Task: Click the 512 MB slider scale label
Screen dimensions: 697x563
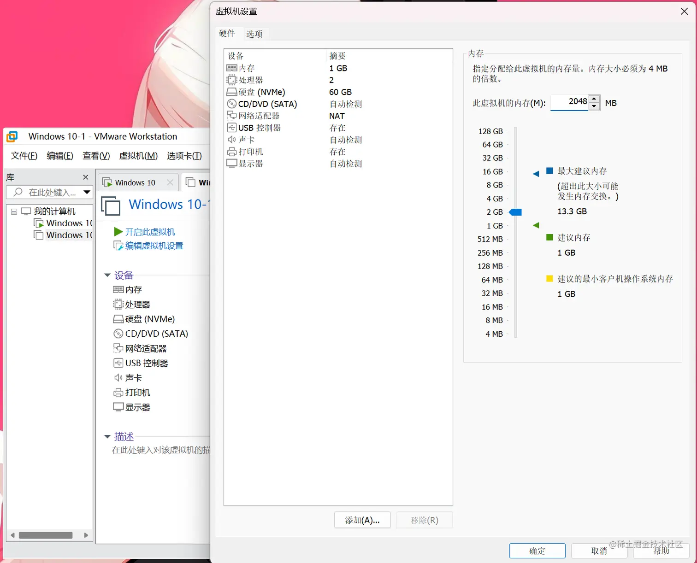Action: coord(490,239)
